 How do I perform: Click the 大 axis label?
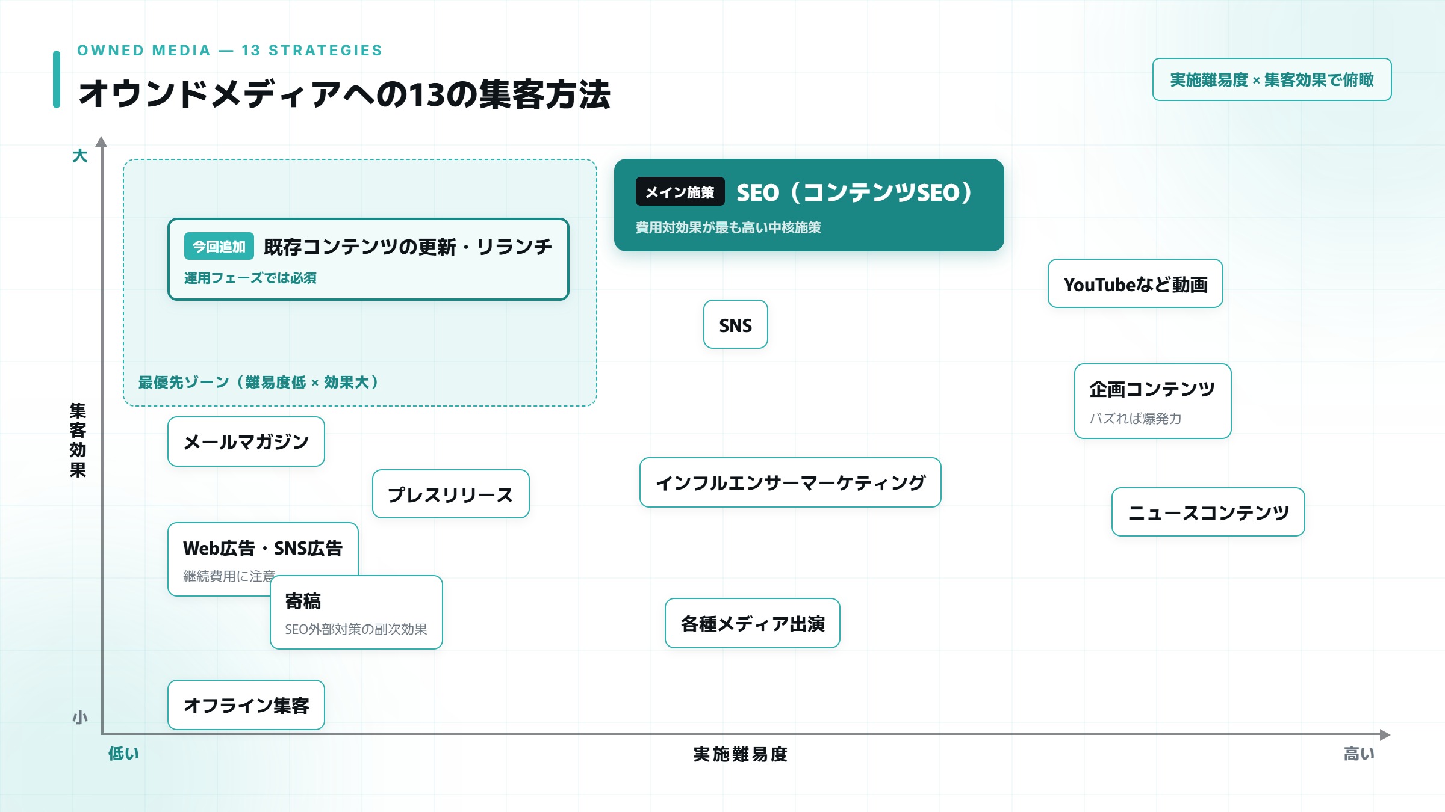(x=79, y=156)
